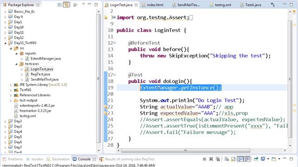This screenshot has width=298, height=167.
Task: Unfold the collapsed imports on line 3
Action: click(115, 18)
